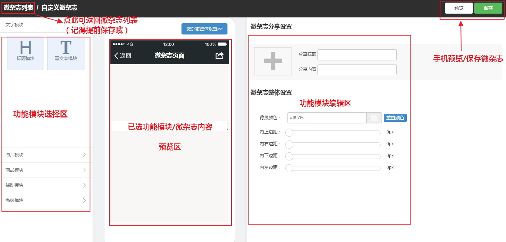Expand the 商品模块 section

click(46, 170)
